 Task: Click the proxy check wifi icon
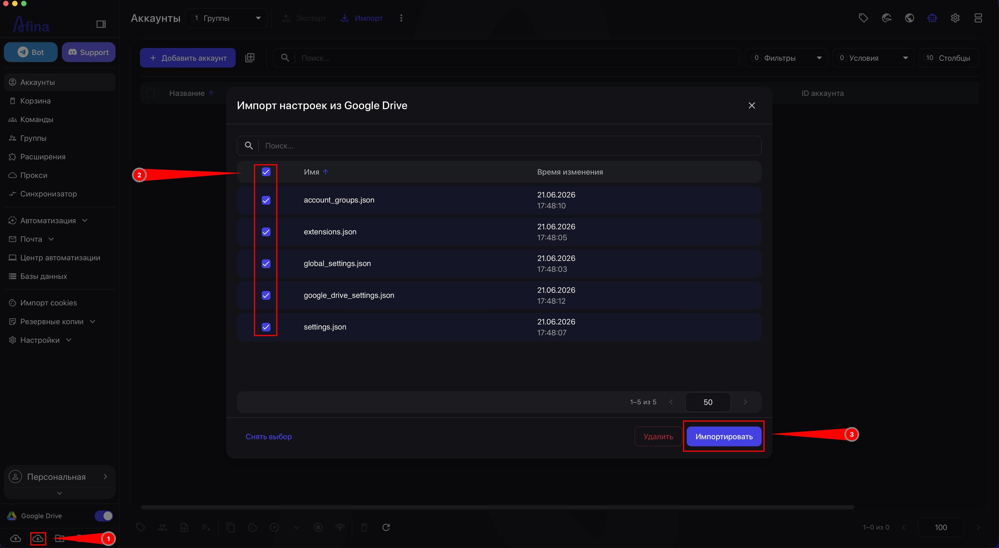340,527
